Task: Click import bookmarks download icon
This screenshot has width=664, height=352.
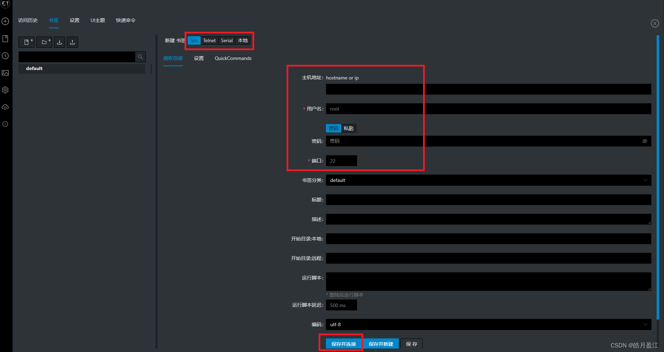Action: click(x=60, y=42)
